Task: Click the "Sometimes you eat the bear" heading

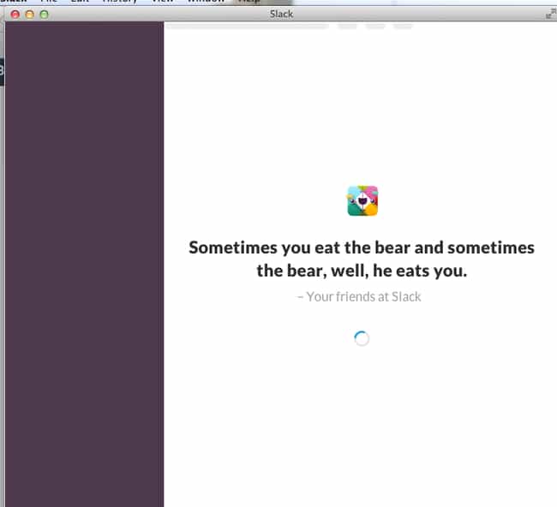Action: pos(362,259)
